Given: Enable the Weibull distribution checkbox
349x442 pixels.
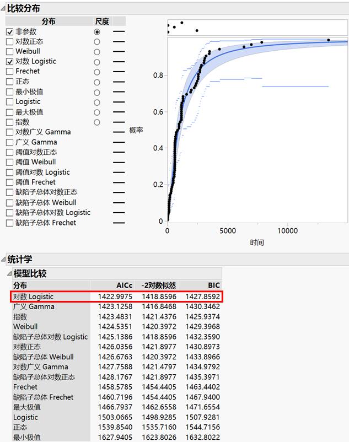Looking at the screenshot, I should pyautogui.click(x=9, y=52).
